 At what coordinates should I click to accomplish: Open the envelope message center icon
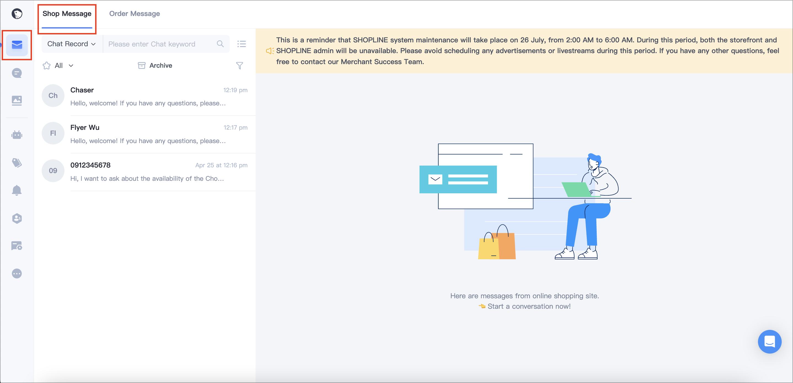click(x=17, y=45)
